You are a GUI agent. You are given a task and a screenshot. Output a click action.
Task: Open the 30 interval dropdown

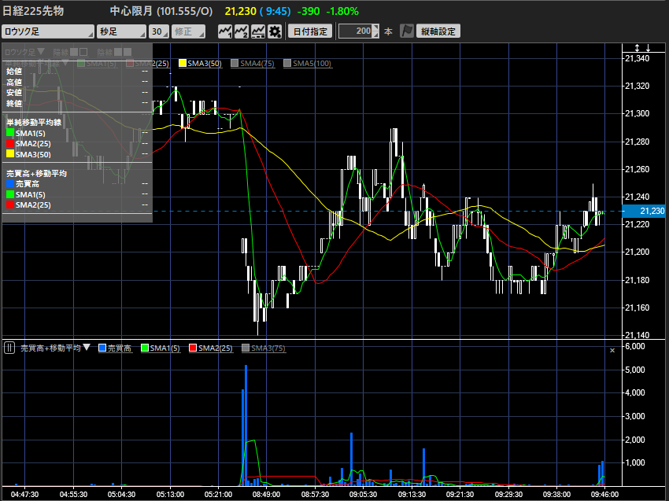[x=159, y=31]
